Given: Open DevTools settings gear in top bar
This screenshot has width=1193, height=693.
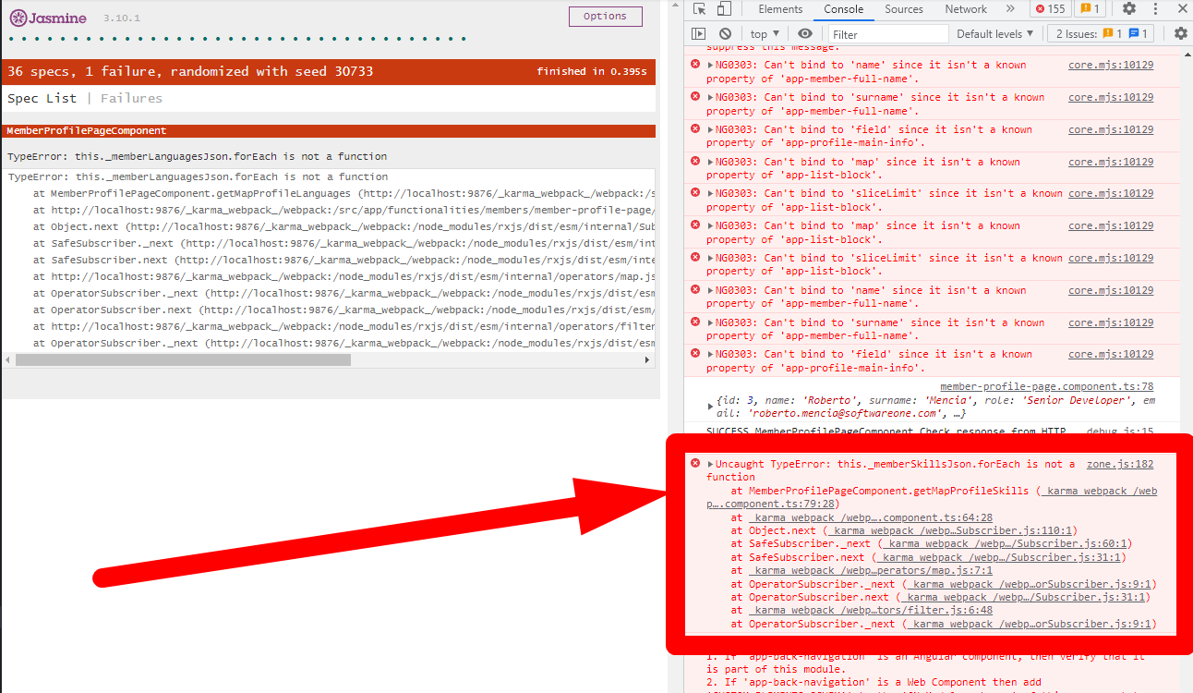Looking at the screenshot, I should pyautogui.click(x=1129, y=9).
